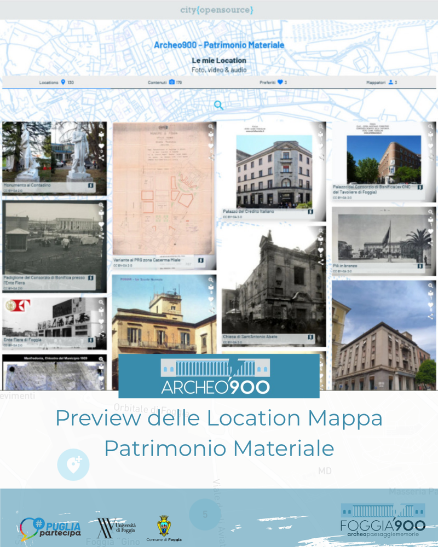Select the Preferiti 3 counter tab

pyautogui.click(x=274, y=83)
